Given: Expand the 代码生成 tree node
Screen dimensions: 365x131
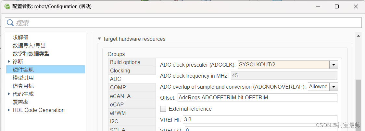Looking at the screenshot, I should [9, 94].
